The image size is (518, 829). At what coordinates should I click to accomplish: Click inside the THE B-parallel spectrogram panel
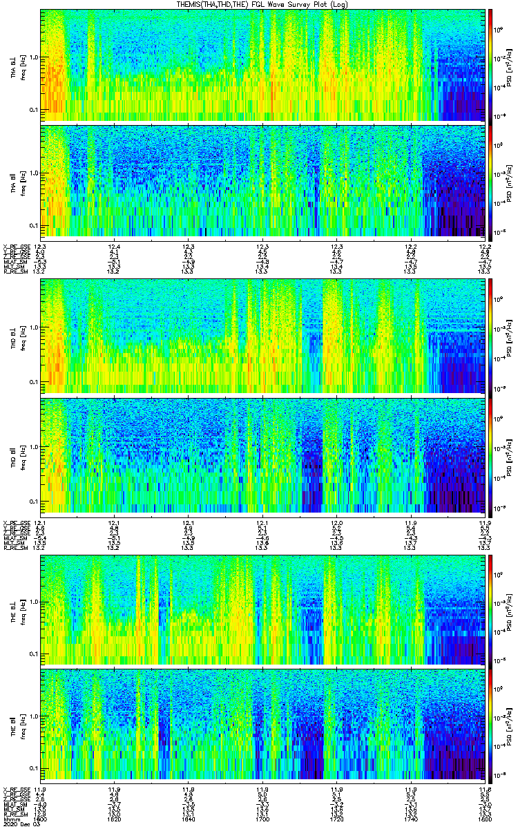(x=262, y=725)
